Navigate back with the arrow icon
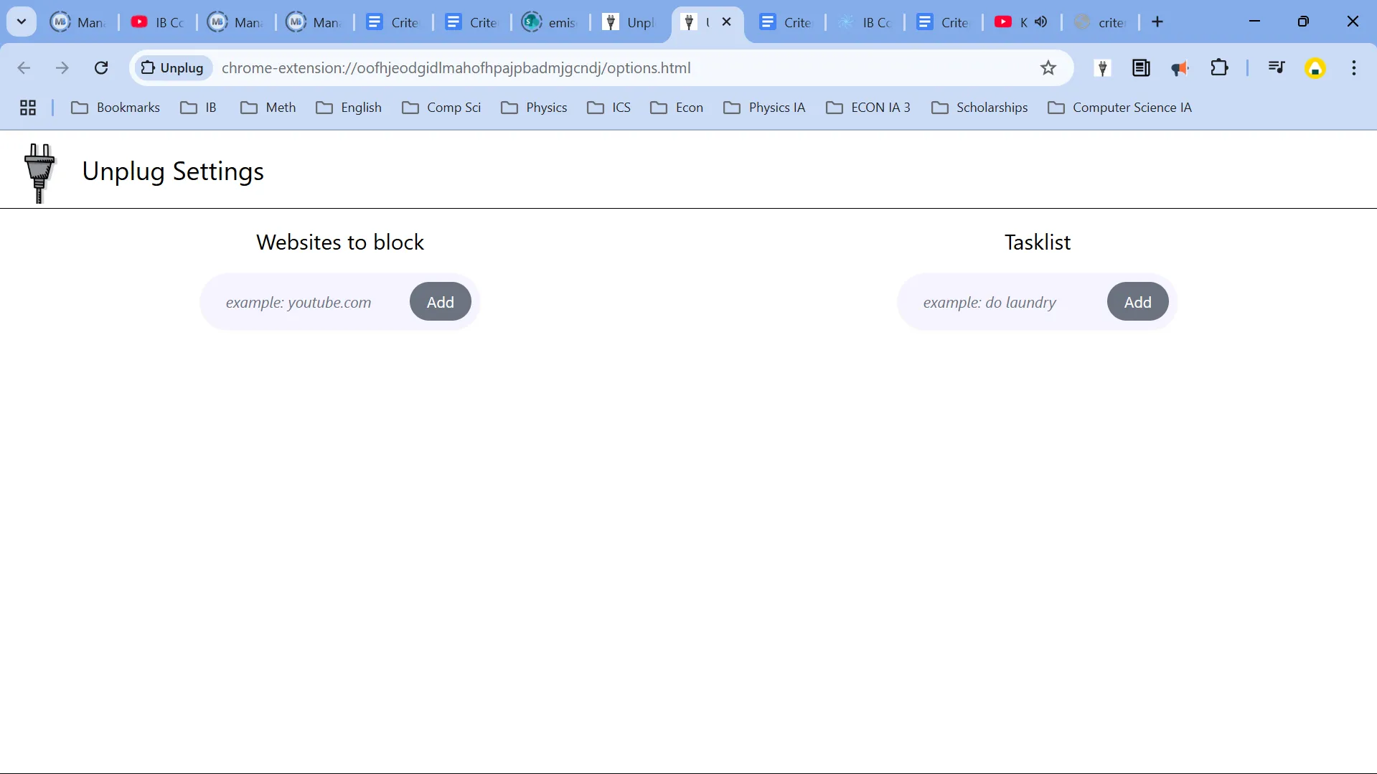 coord(24,67)
